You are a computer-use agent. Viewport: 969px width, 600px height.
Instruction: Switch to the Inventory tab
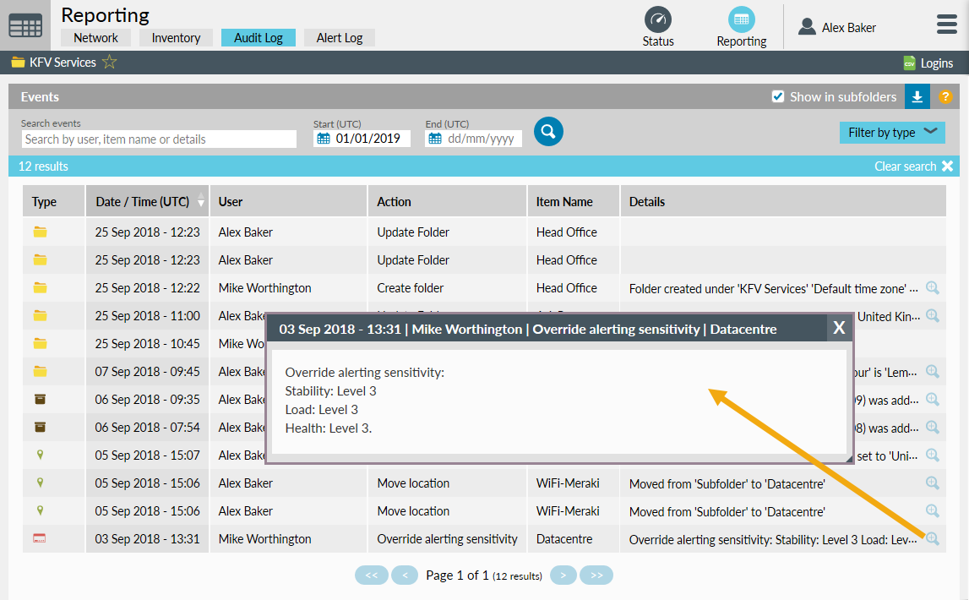[176, 38]
